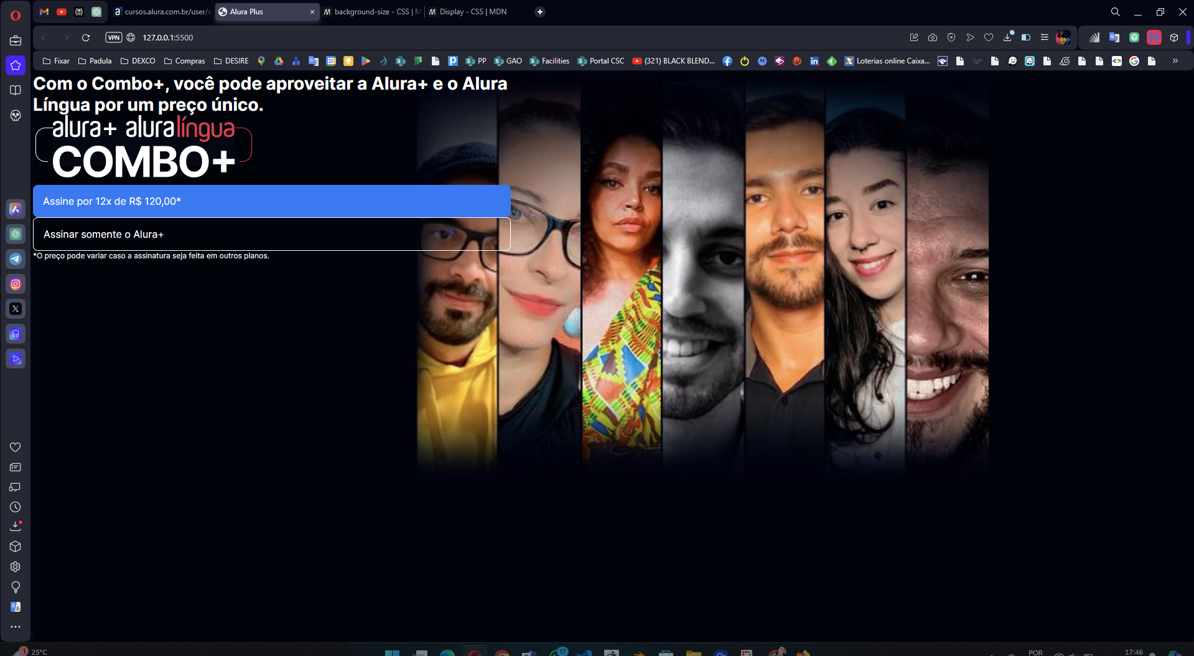
Task: Click Assine por 12x de R$ 120,00 button
Action: click(x=272, y=201)
